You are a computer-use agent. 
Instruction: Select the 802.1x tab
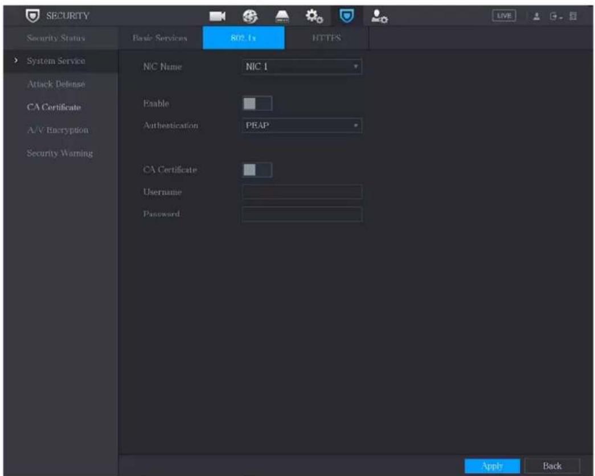pyautogui.click(x=243, y=38)
